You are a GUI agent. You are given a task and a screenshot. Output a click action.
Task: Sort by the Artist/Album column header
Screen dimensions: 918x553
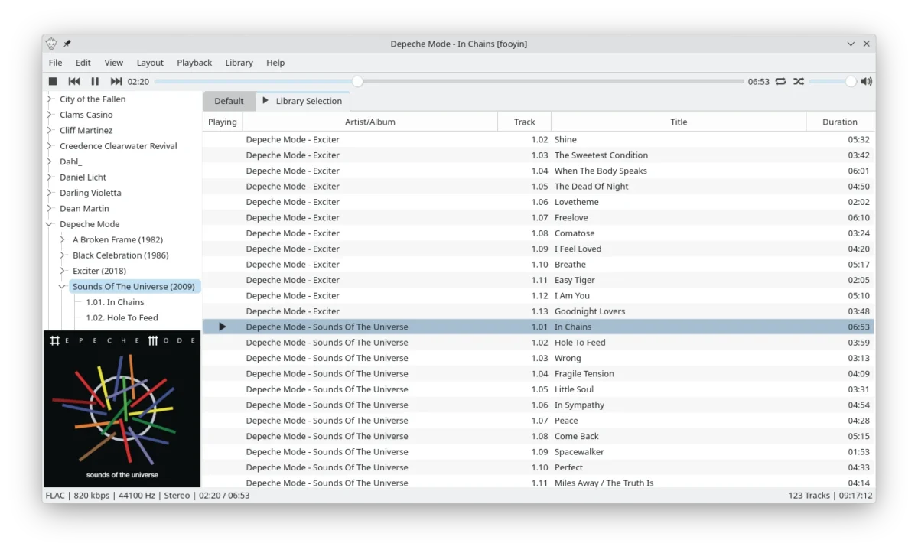pyautogui.click(x=370, y=122)
